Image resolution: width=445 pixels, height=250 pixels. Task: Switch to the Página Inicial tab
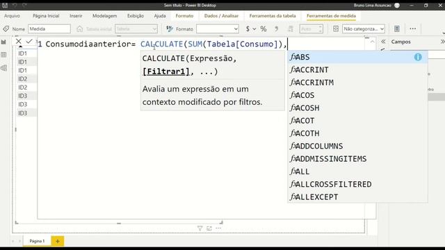pyautogui.click(x=46, y=16)
